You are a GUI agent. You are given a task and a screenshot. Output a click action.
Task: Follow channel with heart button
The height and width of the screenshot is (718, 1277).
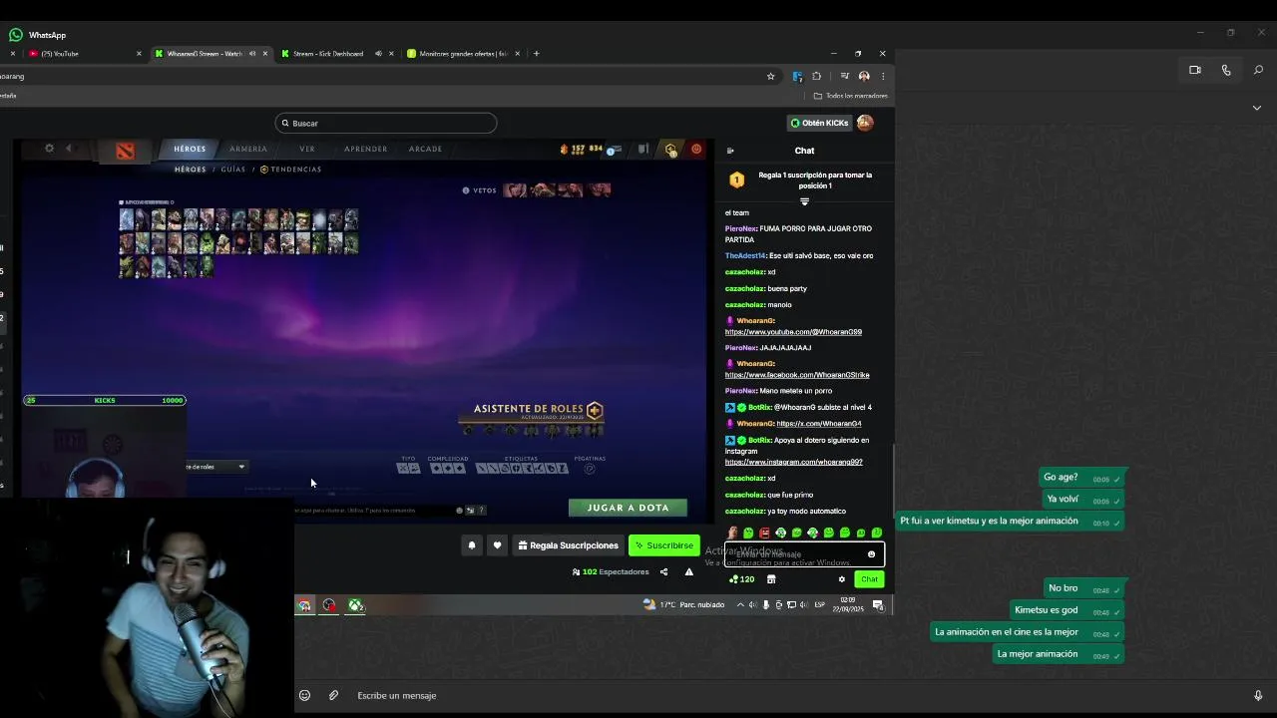pyautogui.click(x=497, y=545)
